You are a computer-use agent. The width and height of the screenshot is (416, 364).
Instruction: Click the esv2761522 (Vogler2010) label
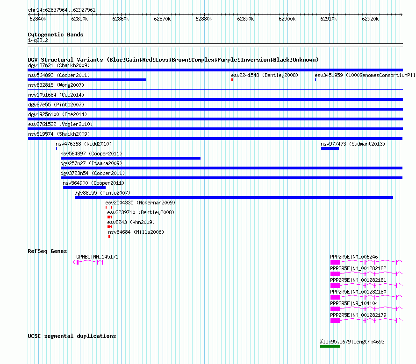(x=60, y=124)
